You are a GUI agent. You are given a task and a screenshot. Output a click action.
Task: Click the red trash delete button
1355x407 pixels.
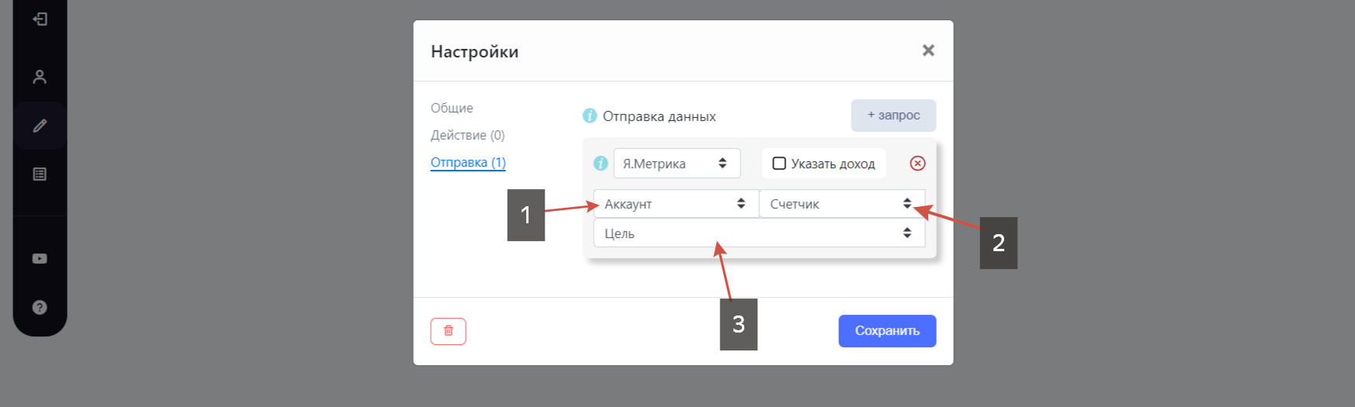pos(449,331)
